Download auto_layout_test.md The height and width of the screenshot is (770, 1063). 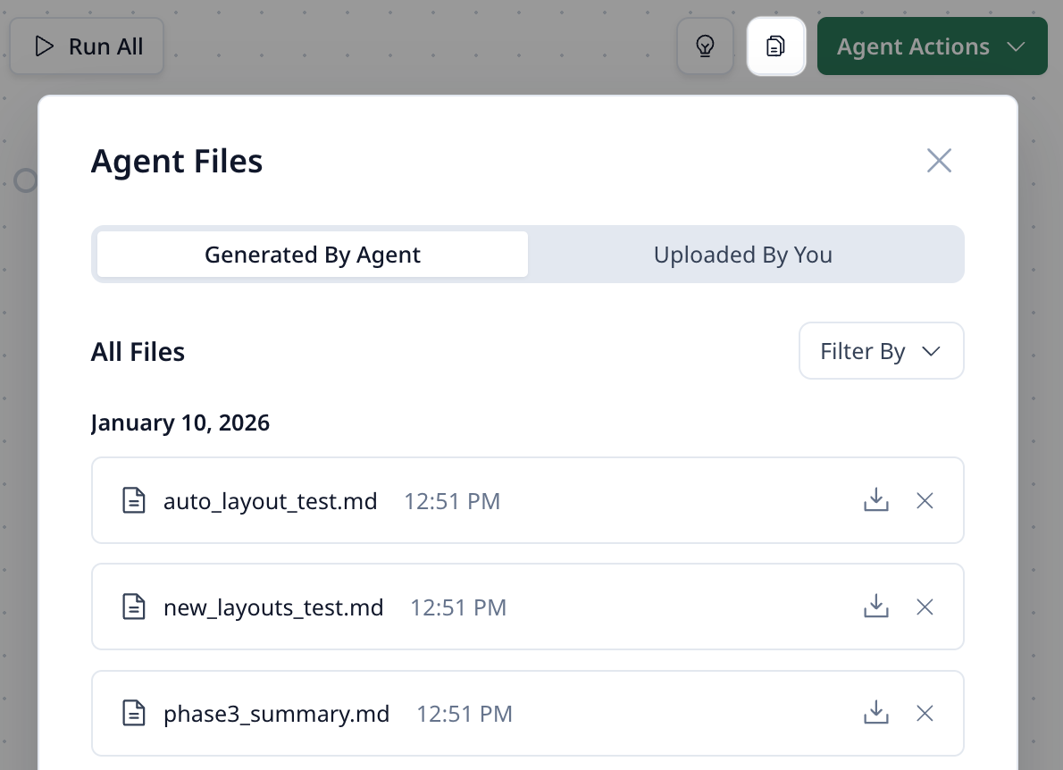click(876, 500)
